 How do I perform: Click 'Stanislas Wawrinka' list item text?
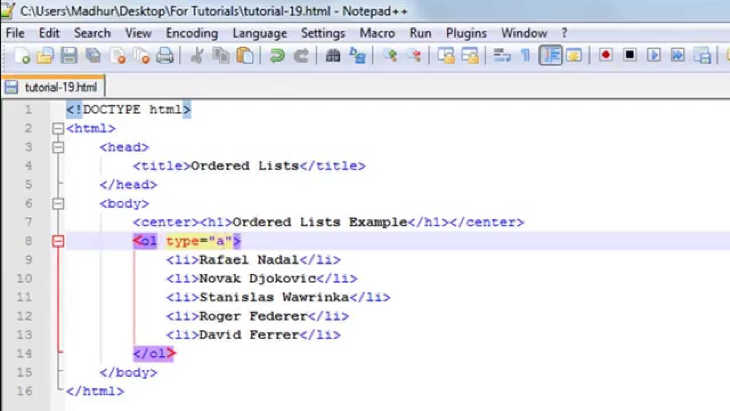tap(274, 297)
